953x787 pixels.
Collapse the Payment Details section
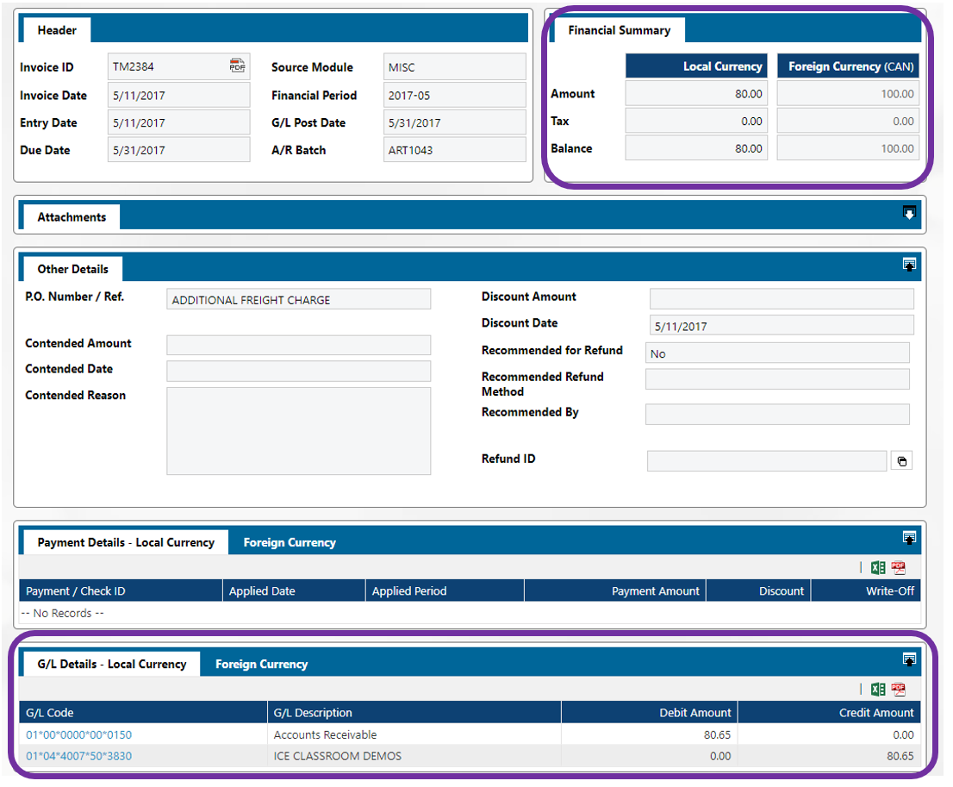tap(908, 538)
